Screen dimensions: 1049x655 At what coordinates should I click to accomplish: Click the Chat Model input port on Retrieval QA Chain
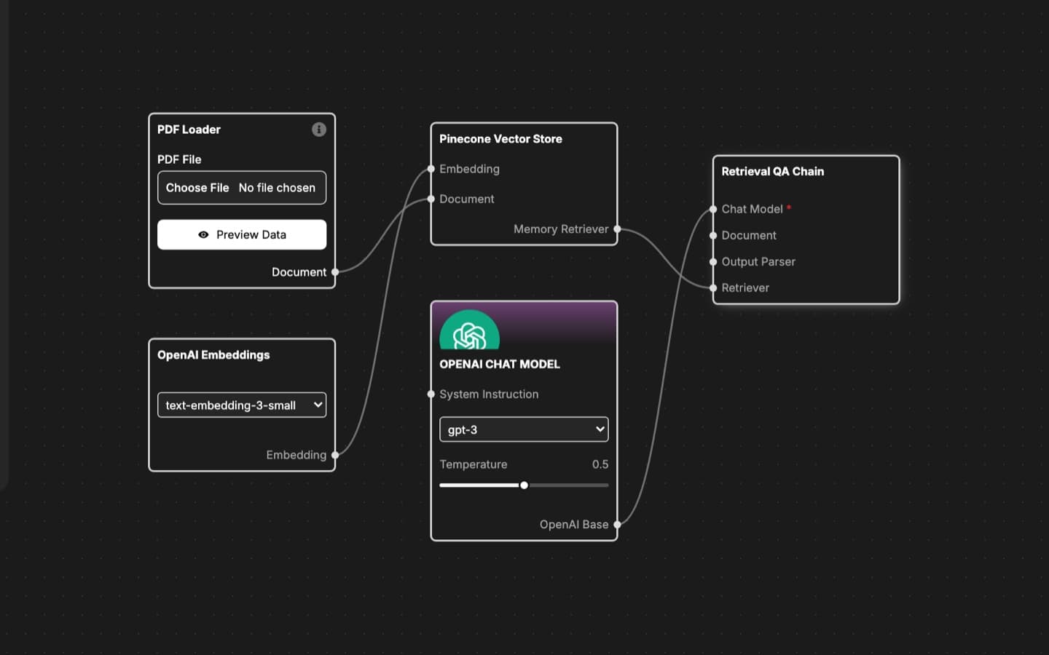(x=713, y=209)
